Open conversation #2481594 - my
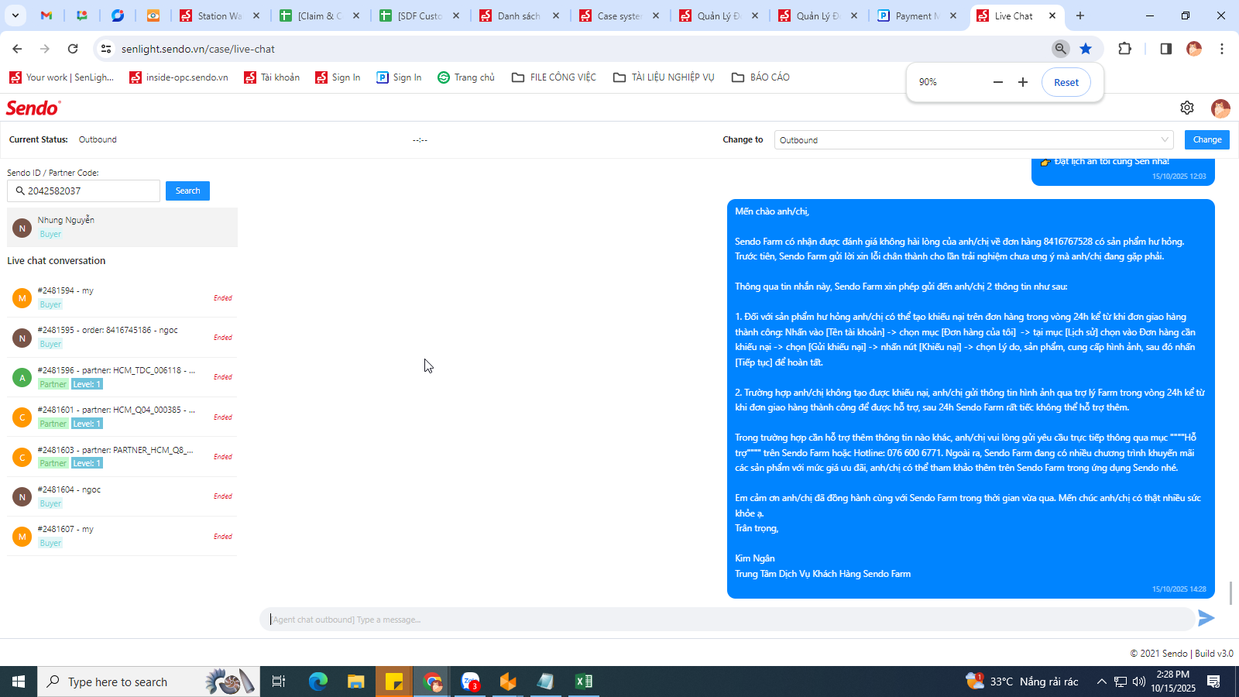1239x697 pixels. click(x=122, y=297)
